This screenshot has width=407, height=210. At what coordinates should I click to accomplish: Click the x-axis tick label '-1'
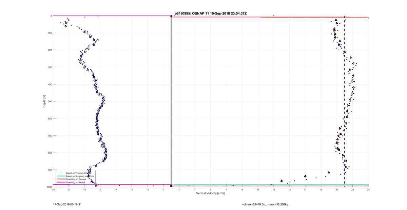click(163, 189)
